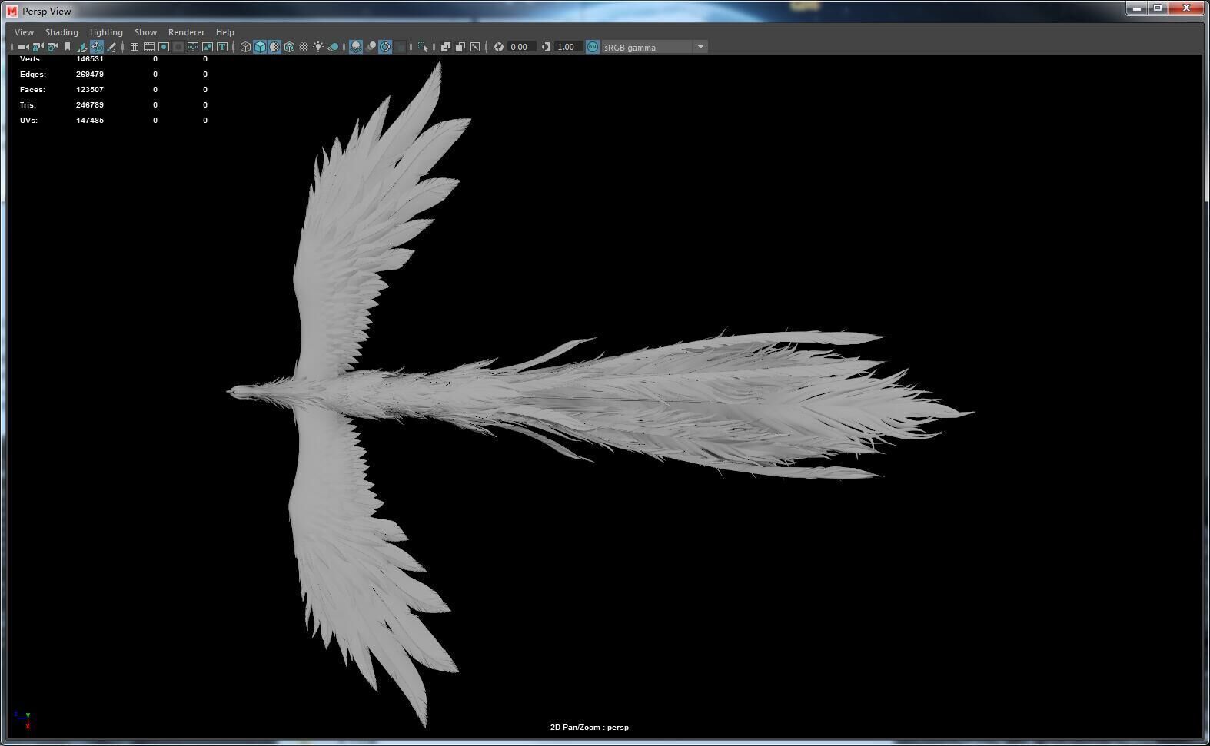Click the Exposure aperture icon

[x=498, y=47]
